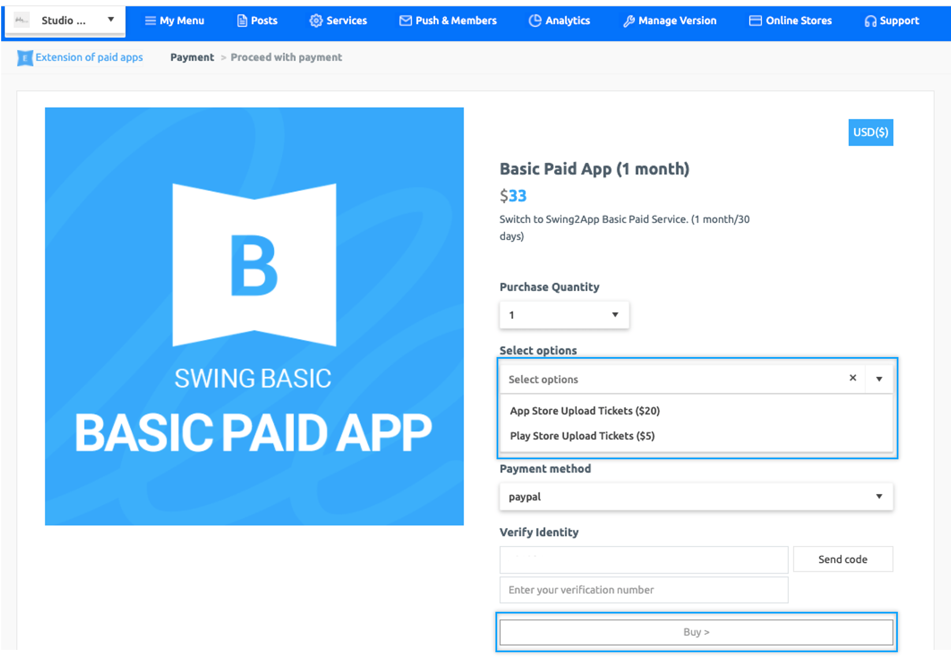The width and height of the screenshot is (951, 658).
Task: Open the Analytics menu
Action: pyautogui.click(x=560, y=21)
